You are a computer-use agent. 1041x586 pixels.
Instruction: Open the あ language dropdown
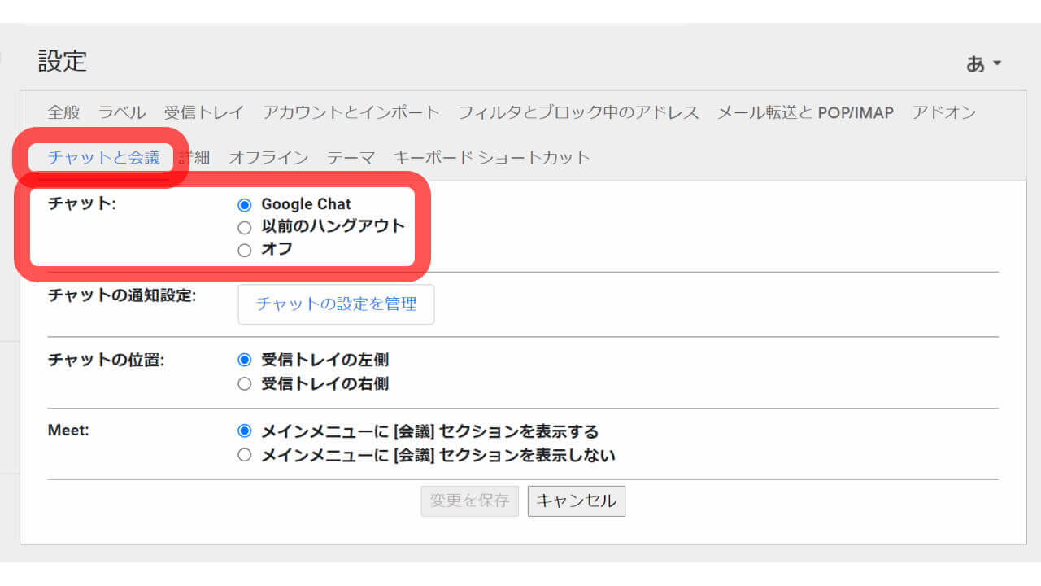tap(982, 63)
